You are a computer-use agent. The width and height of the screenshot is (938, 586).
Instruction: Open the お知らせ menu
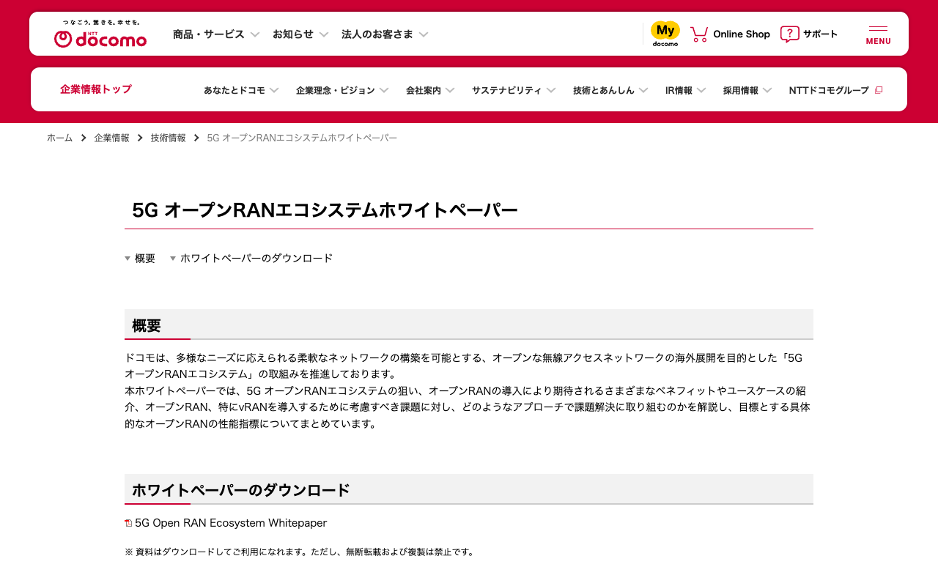pyautogui.click(x=293, y=34)
